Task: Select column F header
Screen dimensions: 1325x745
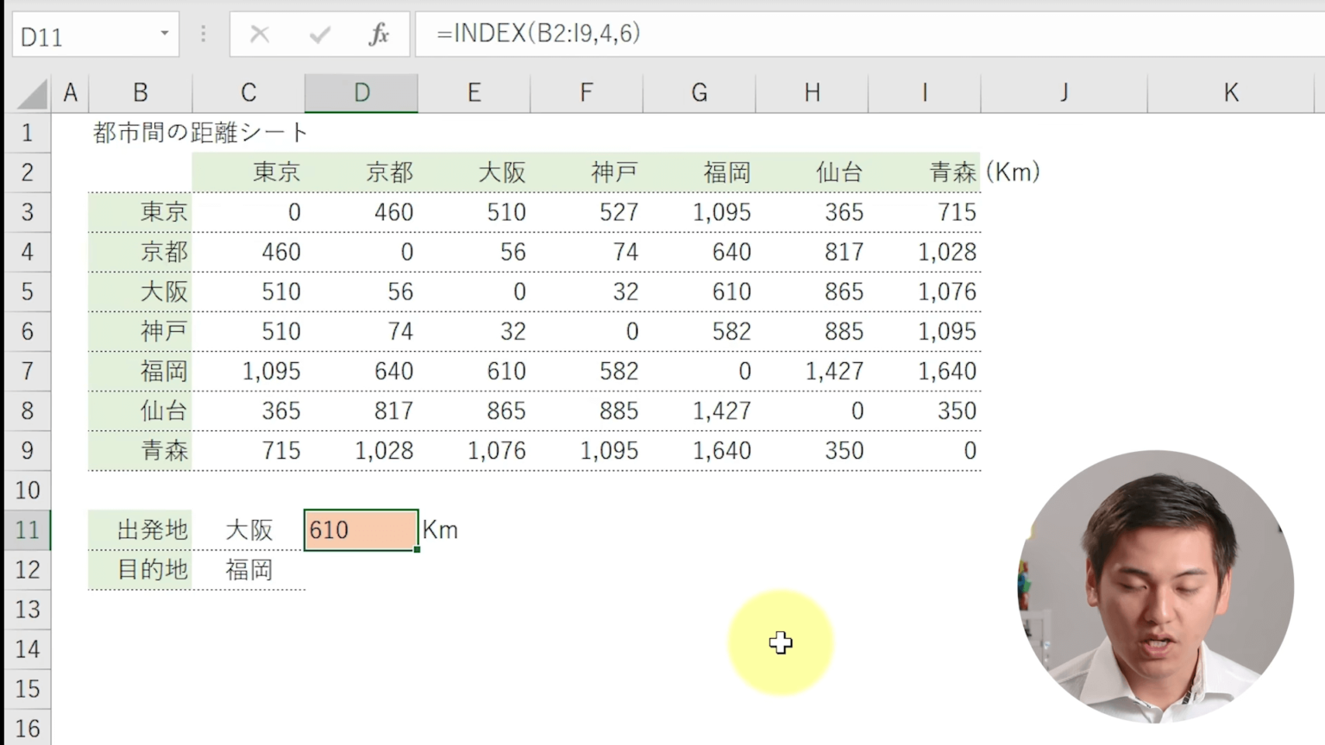Action: 587,93
